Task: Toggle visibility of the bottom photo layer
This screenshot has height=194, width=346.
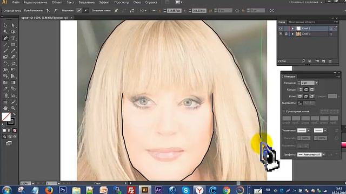Action: point(281,34)
